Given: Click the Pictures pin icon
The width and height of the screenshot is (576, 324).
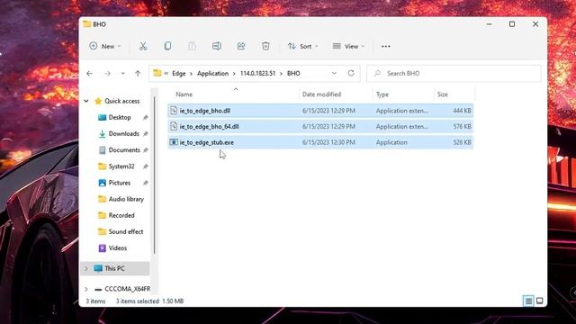Looking at the screenshot, I should coord(146,183).
